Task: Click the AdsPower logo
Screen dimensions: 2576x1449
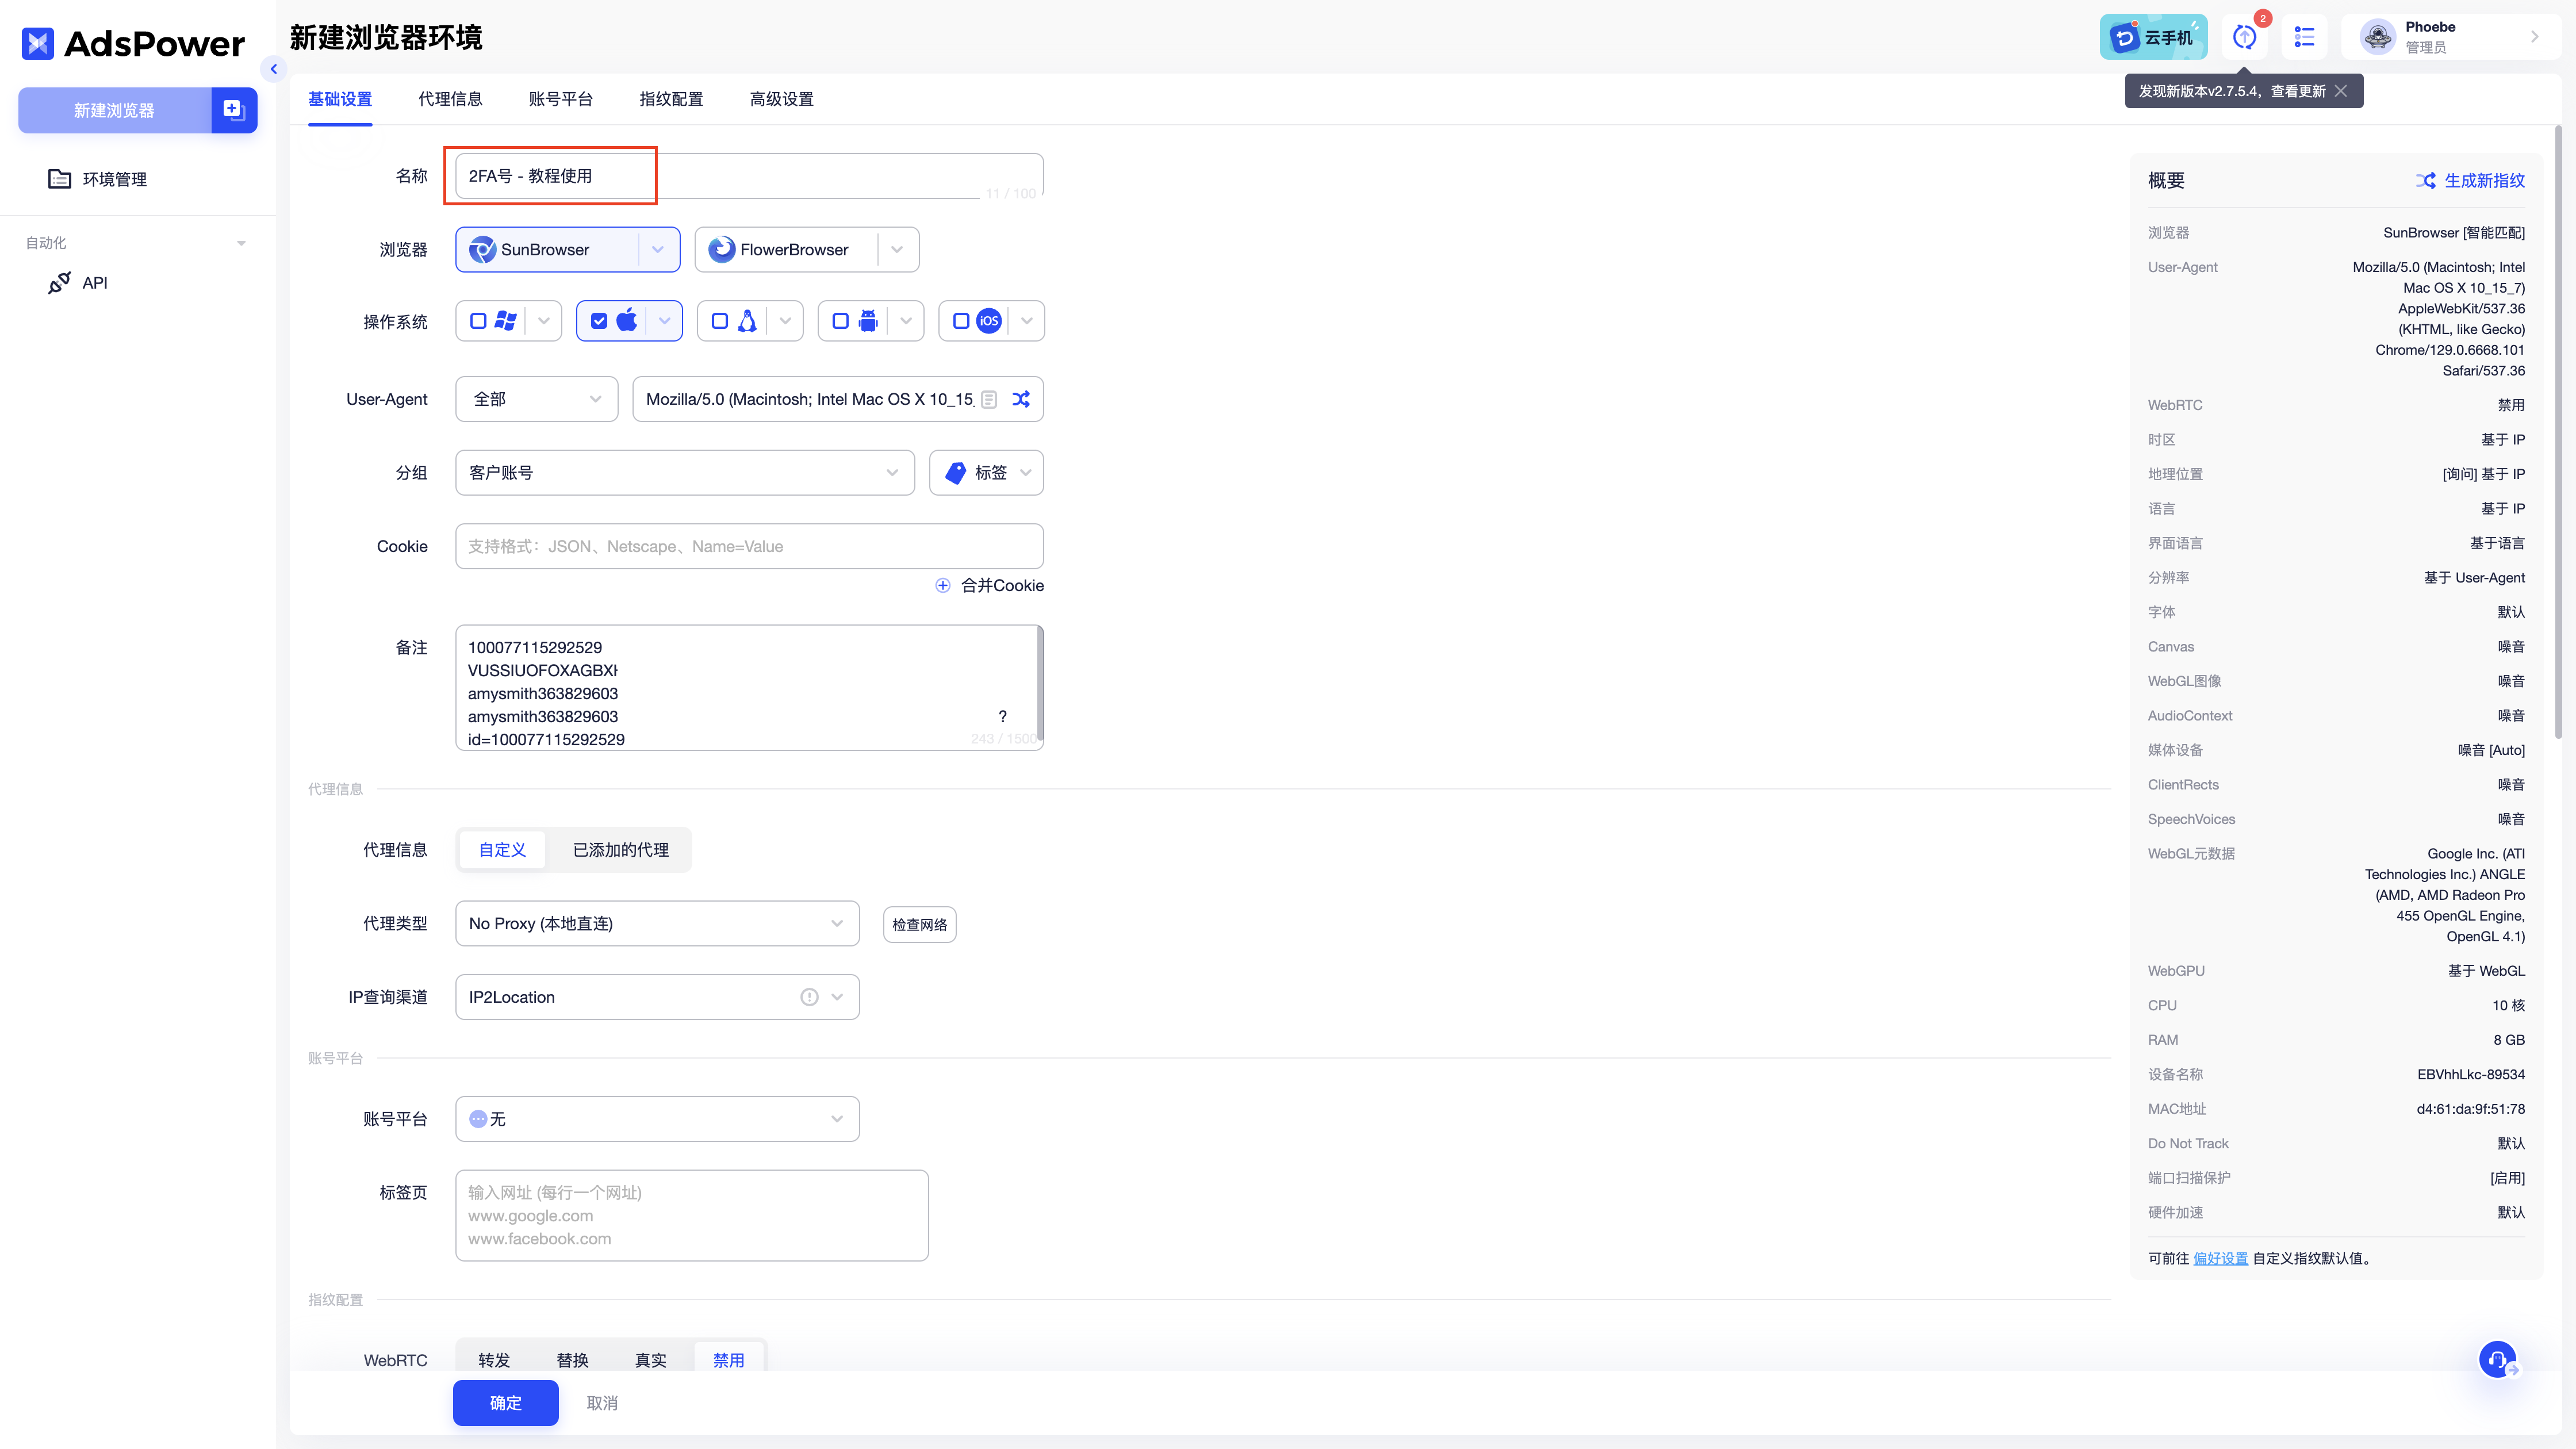Action: pos(133,43)
